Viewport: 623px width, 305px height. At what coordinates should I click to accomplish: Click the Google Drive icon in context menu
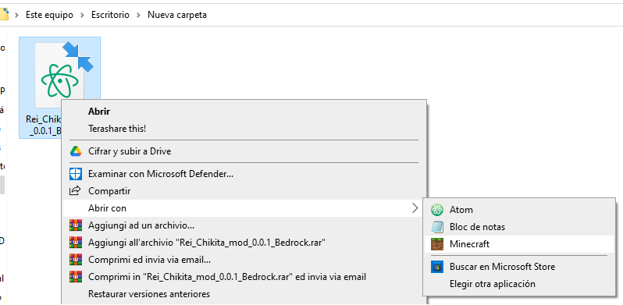tap(76, 151)
